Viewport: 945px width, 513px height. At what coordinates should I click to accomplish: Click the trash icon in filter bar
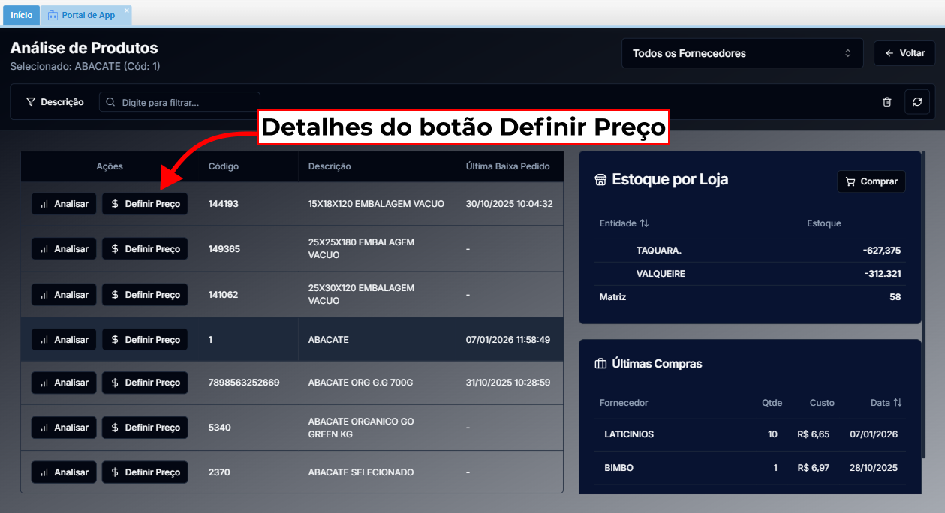886,102
